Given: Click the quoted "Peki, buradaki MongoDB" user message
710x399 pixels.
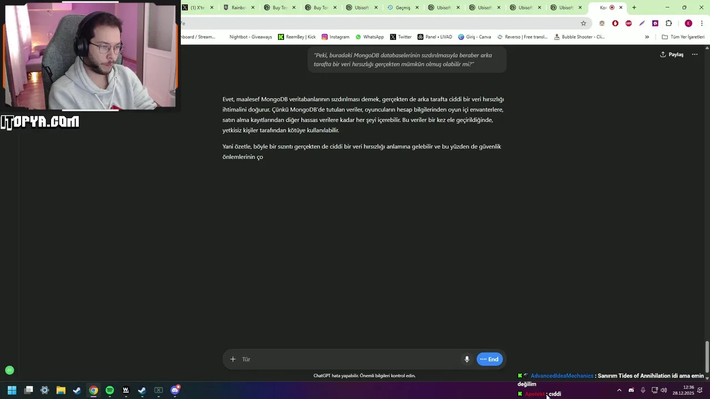Looking at the screenshot, I should point(407,59).
